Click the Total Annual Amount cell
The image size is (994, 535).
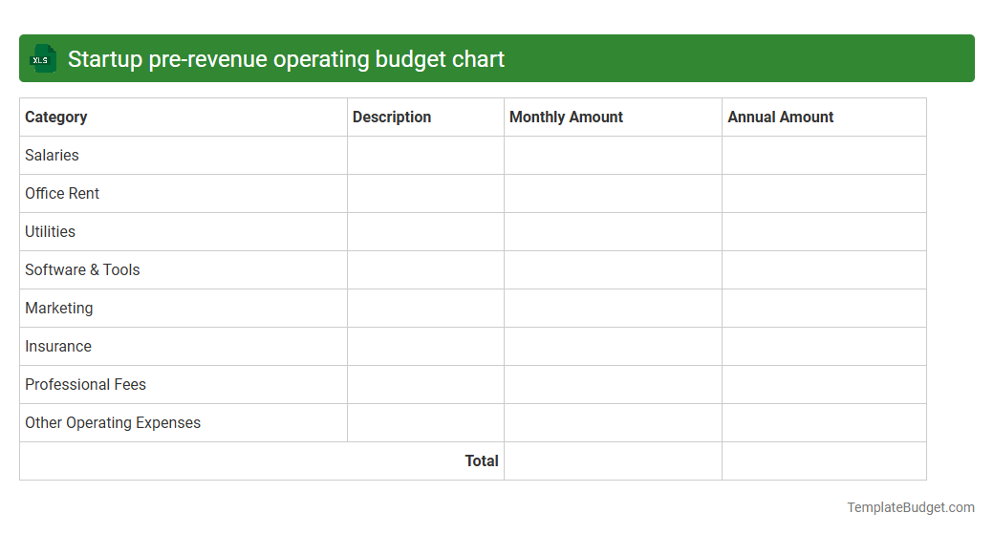[824, 460]
